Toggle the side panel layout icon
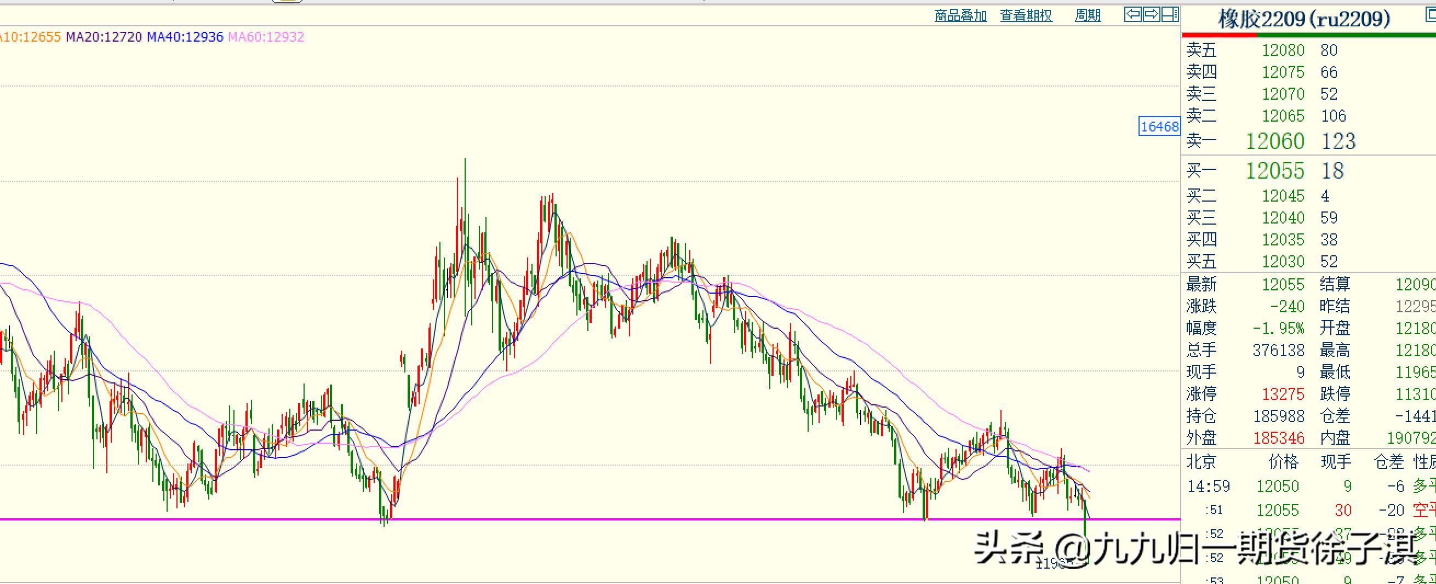The width and height of the screenshot is (1436, 584). tap(1170, 14)
